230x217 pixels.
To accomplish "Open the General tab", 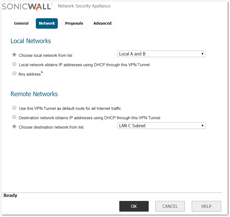I will pos(21,23).
